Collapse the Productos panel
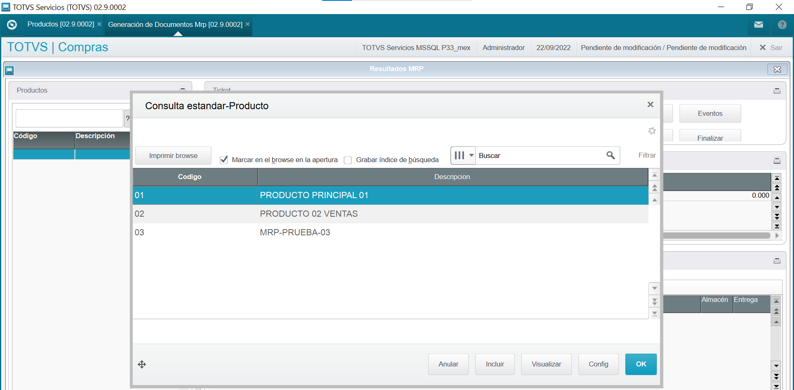 click(x=183, y=89)
